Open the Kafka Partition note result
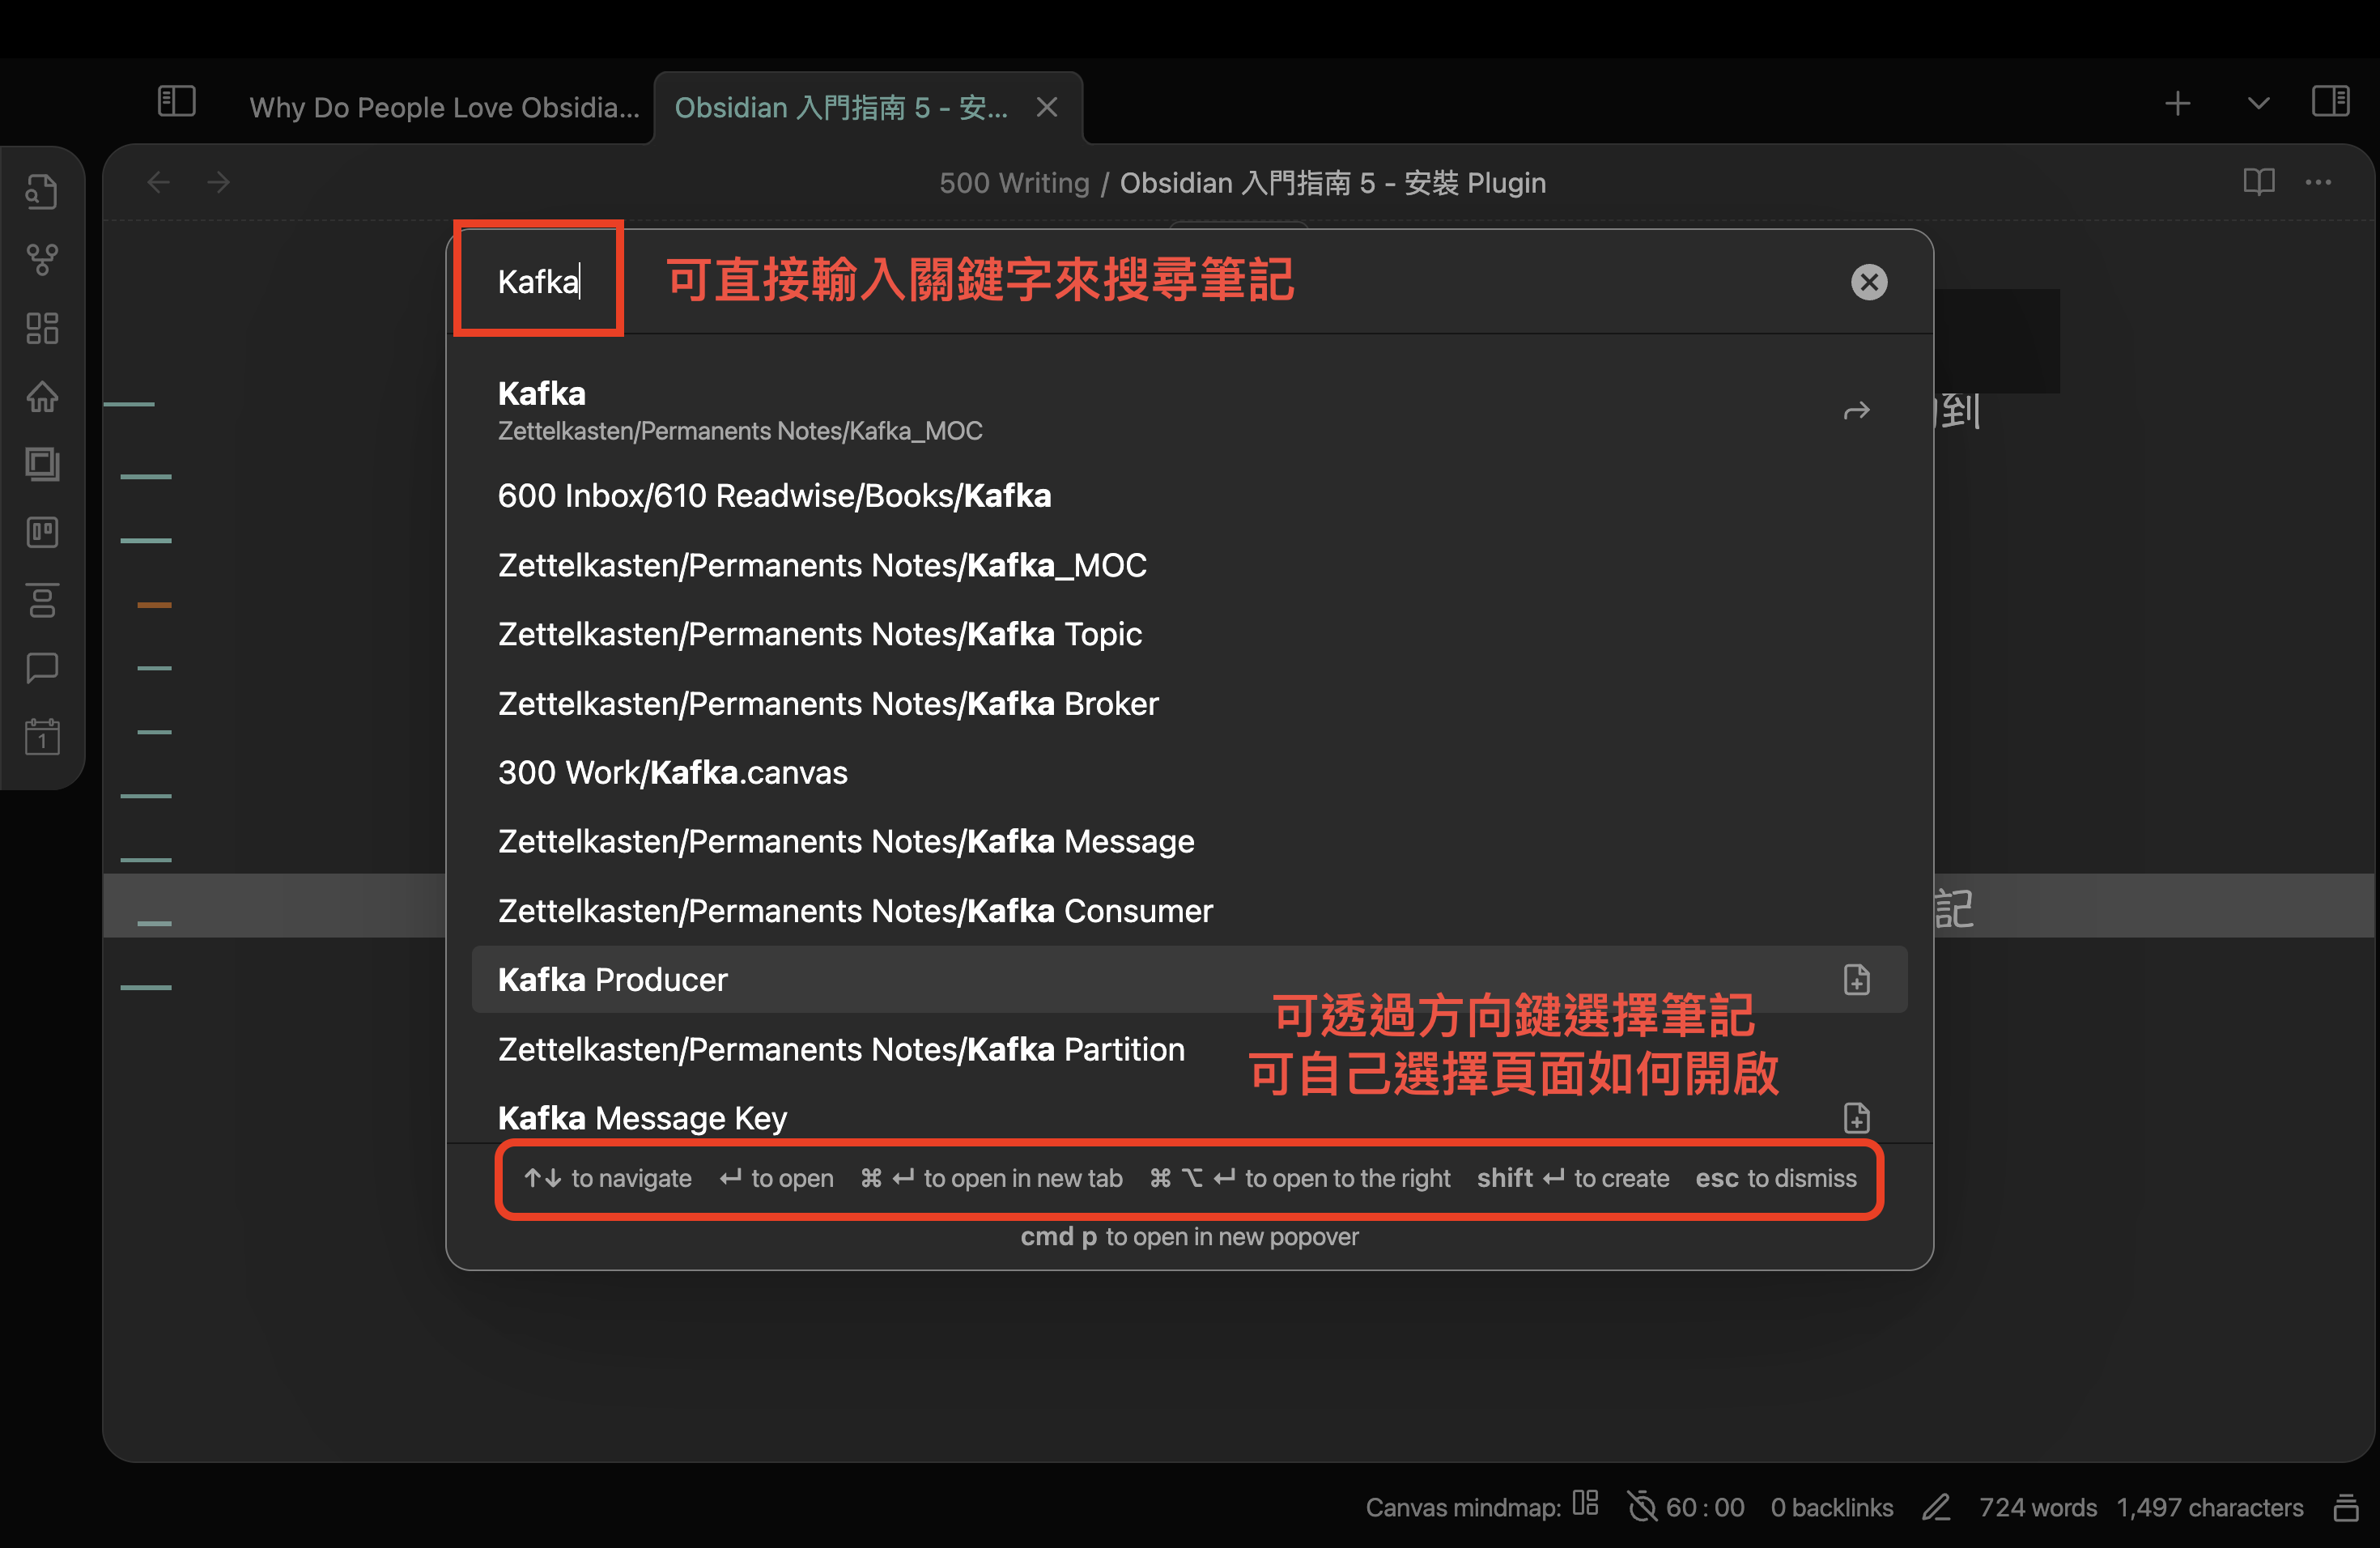 1189,1049
